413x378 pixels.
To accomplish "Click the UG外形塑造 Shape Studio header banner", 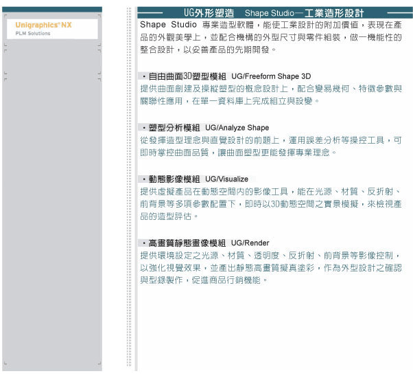I will point(275,12).
